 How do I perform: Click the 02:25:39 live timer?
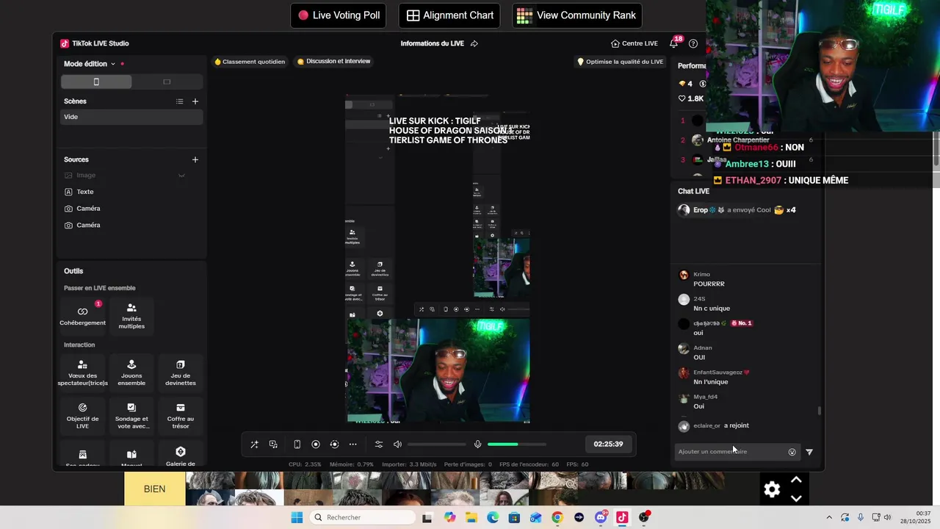pos(608,445)
